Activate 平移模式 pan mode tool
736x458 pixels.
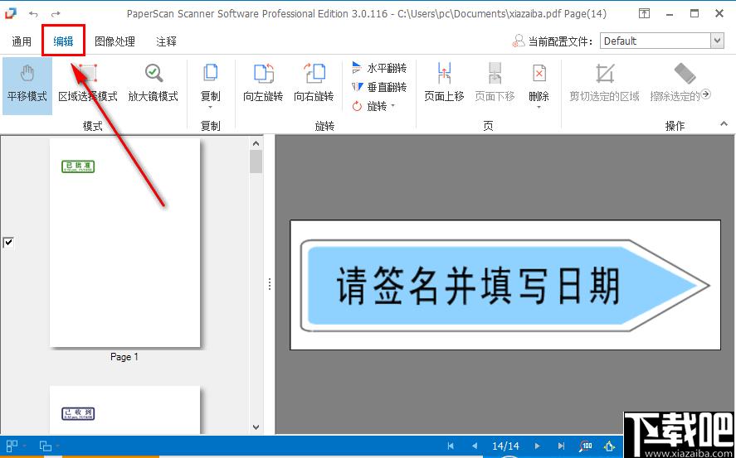pyautogui.click(x=27, y=84)
